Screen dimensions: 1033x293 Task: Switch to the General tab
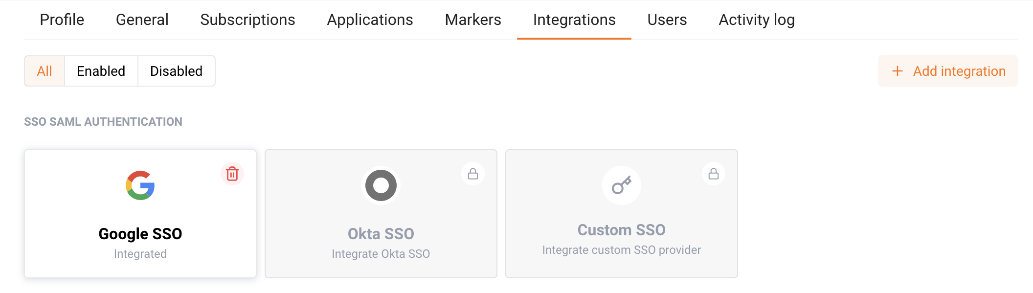point(142,20)
